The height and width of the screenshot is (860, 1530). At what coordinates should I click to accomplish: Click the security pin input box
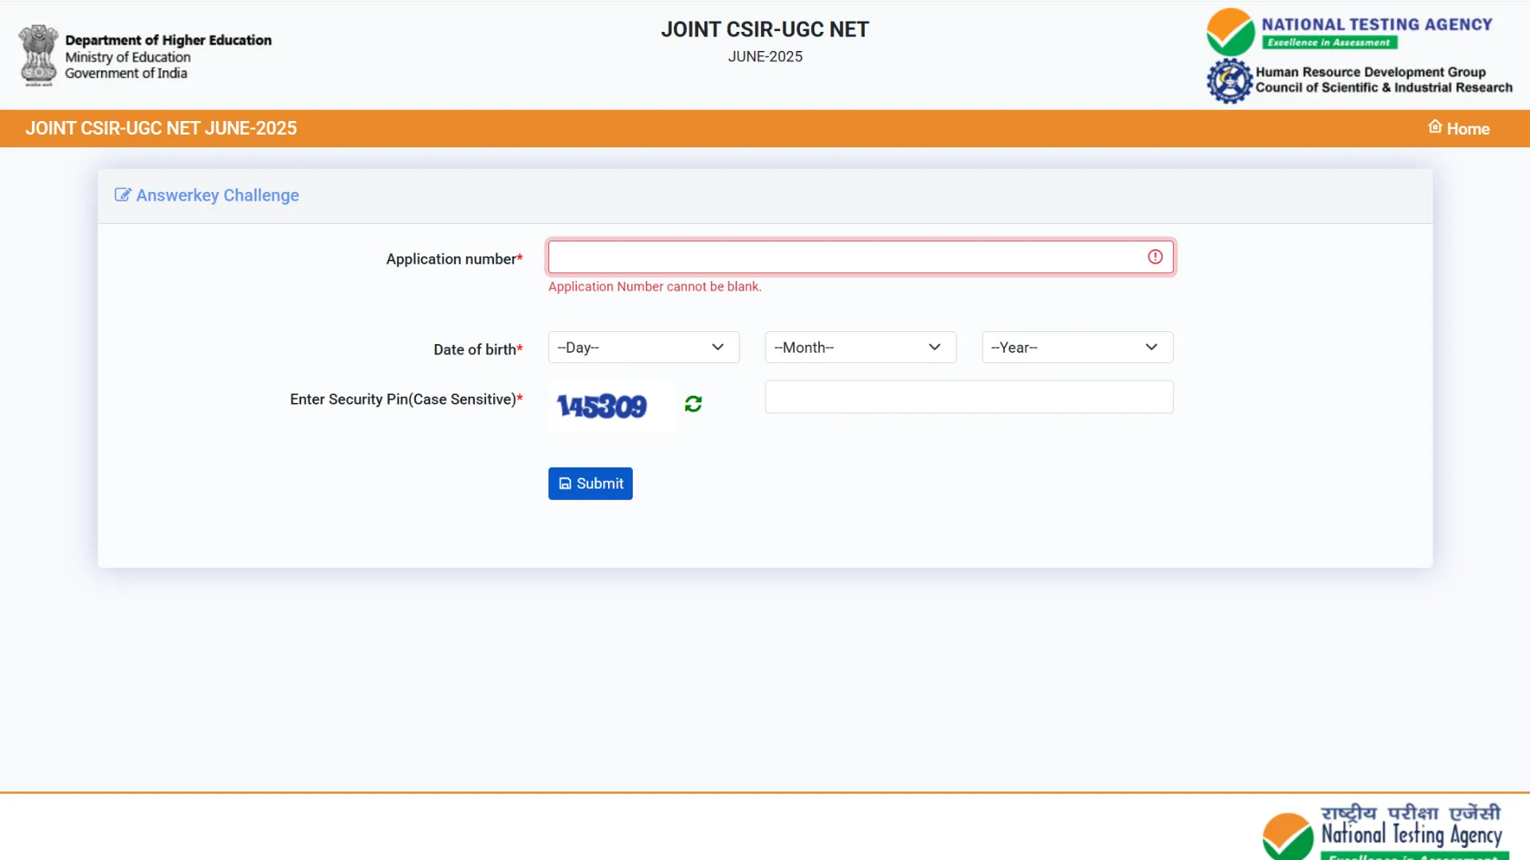[x=968, y=397]
